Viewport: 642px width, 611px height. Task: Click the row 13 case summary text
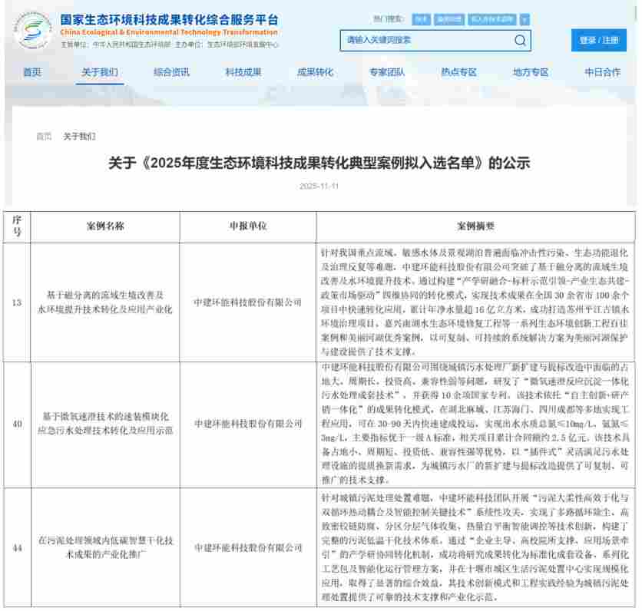coord(475,302)
